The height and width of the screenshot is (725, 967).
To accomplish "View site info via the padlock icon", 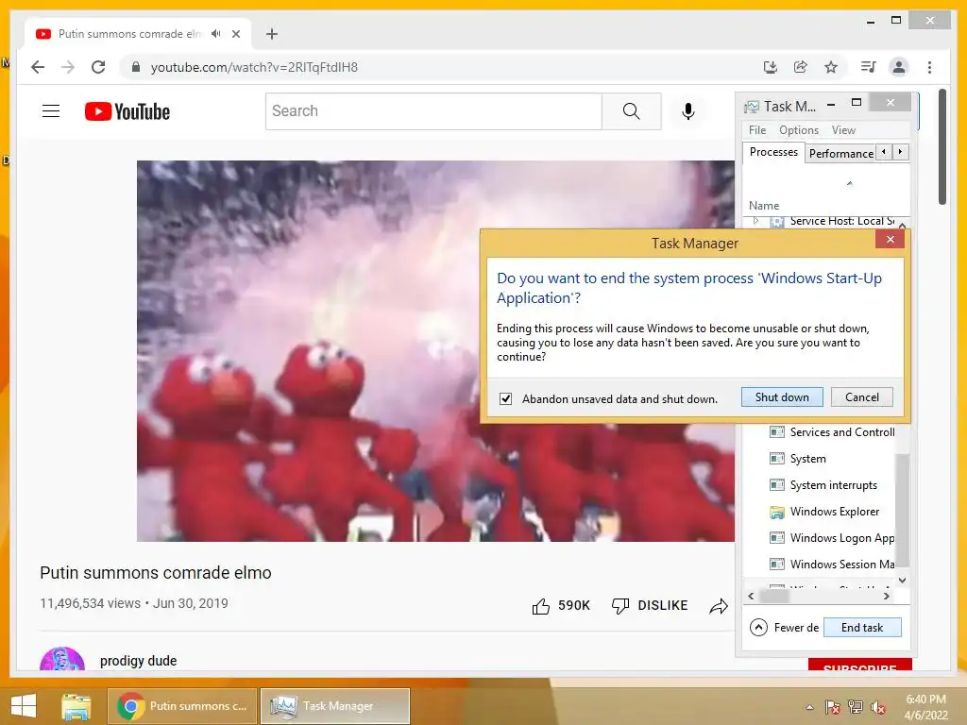I will click(136, 67).
